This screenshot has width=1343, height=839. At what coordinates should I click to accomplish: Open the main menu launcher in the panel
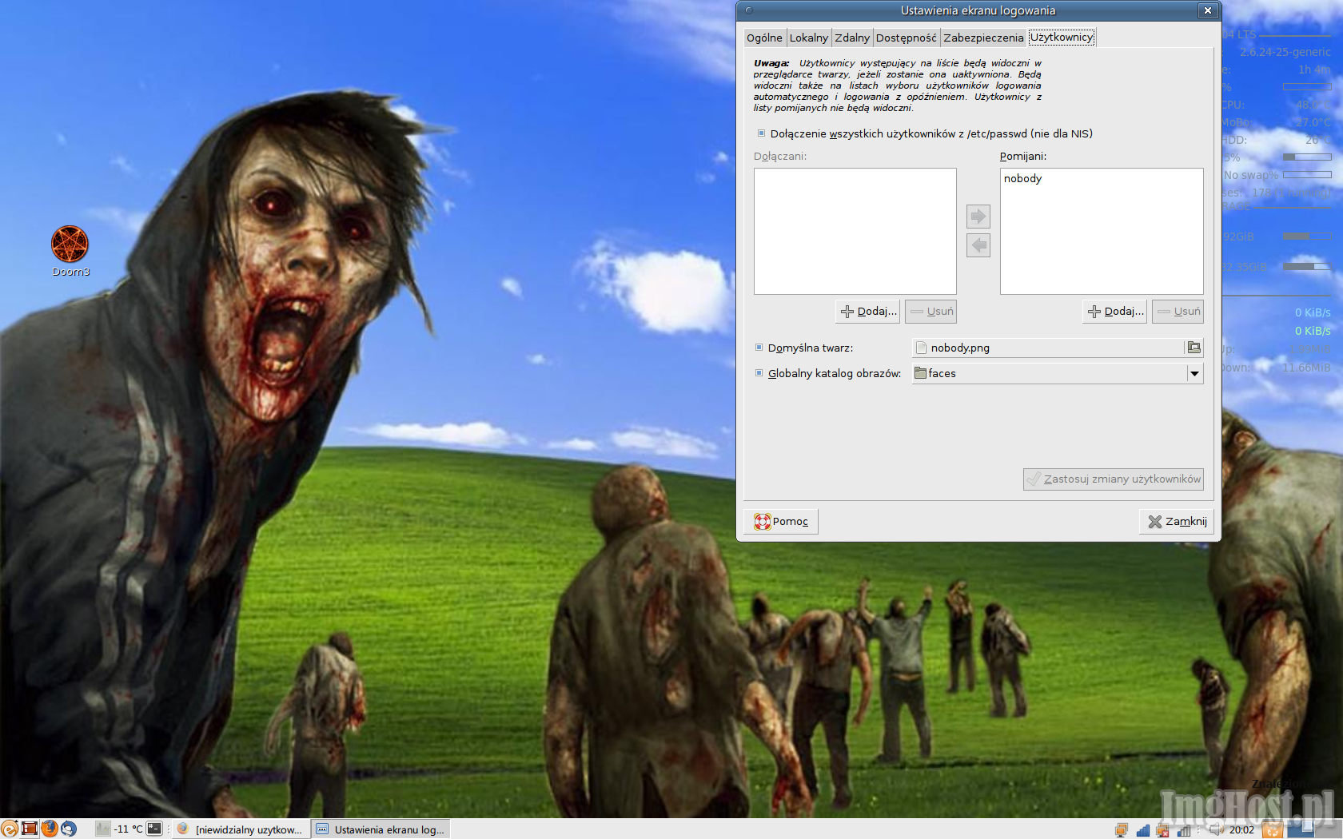[x=9, y=829]
